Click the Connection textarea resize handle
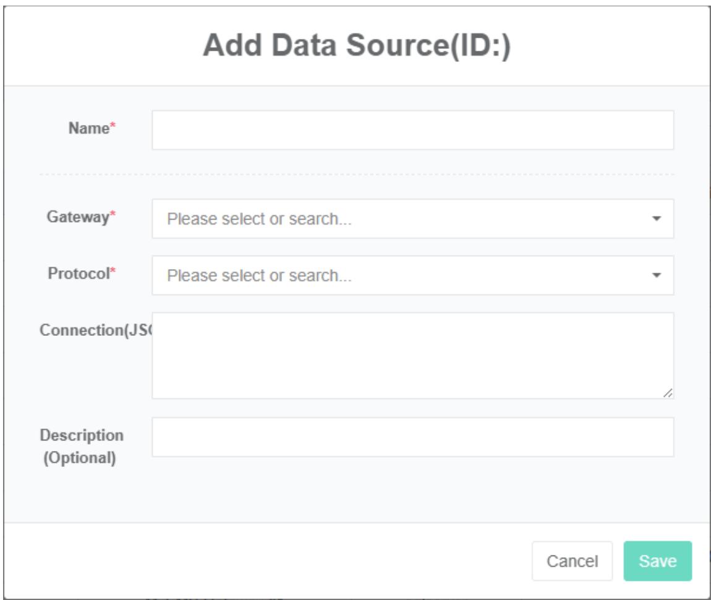This screenshot has height=600, width=711. click(x=668, y=393)
